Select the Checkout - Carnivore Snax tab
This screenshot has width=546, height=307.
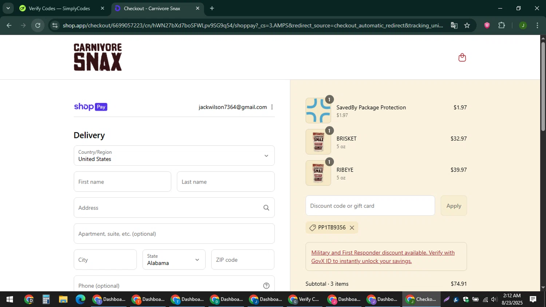(157, 8)
